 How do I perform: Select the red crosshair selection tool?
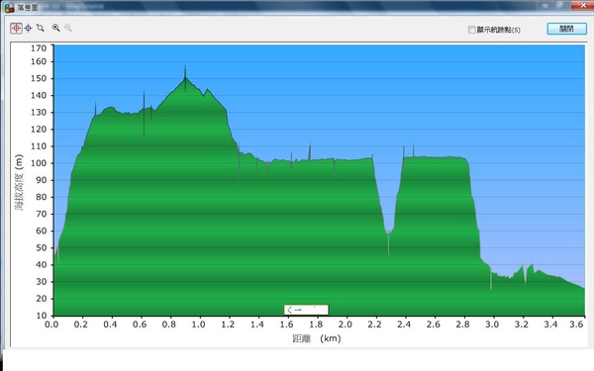[16, 28]
